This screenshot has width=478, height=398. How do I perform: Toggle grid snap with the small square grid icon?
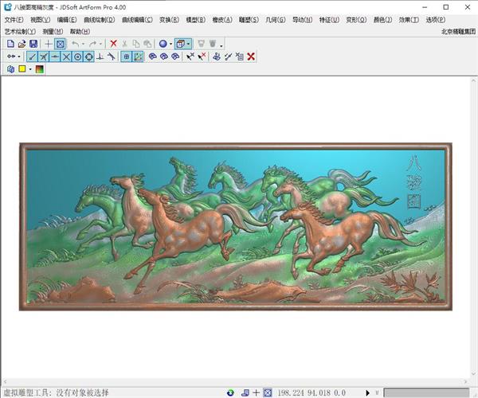[x=126, y=57]
